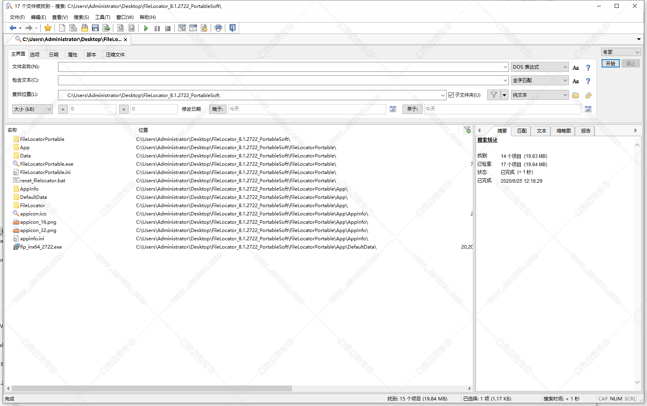This screenshot has width=647, height=406.
Task: Expand the 文件名称 history dropdown arrow
Action: (505, 67)
